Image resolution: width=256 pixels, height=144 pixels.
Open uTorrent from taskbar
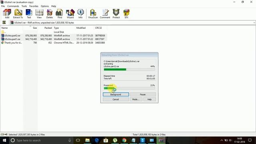(115, 140)
